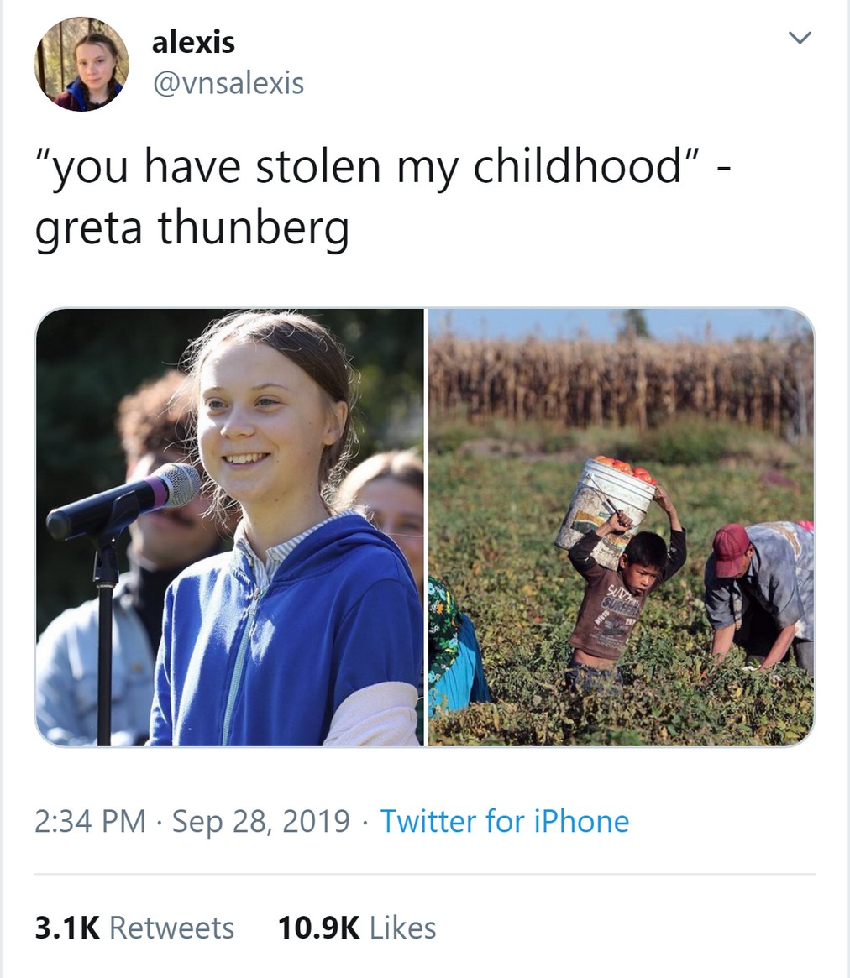Viewport: 850px width, 978px height.
Task: Click the microphone in the left photo
Action: [x=126, y=500]
